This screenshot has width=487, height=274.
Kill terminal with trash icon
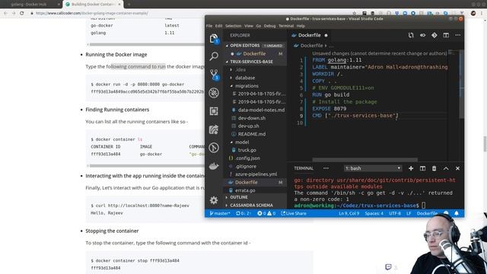click(x=434, y=168)
